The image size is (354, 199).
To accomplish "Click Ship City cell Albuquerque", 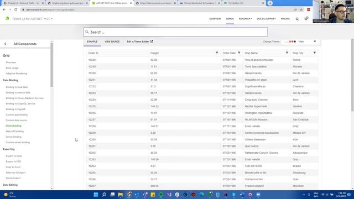I will click(x=300, y=153).
